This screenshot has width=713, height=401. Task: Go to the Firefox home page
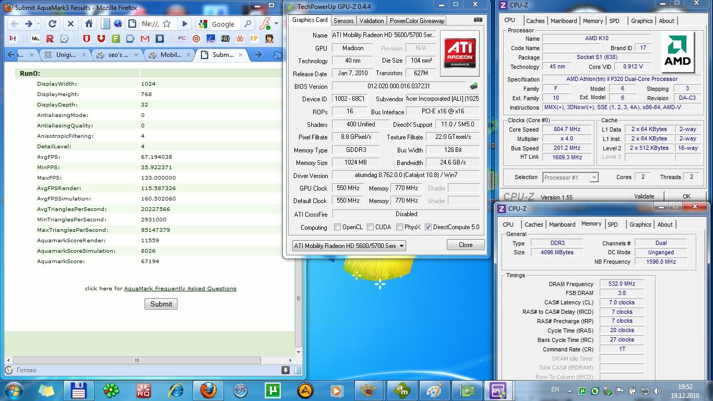(x=89, y=24)
